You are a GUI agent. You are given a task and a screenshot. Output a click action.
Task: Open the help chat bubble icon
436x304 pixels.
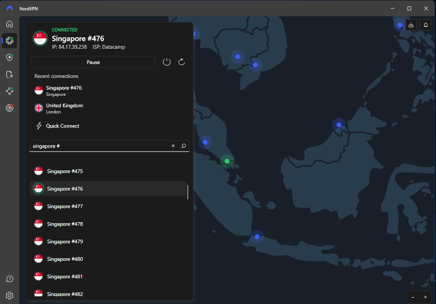coord(9,278)
